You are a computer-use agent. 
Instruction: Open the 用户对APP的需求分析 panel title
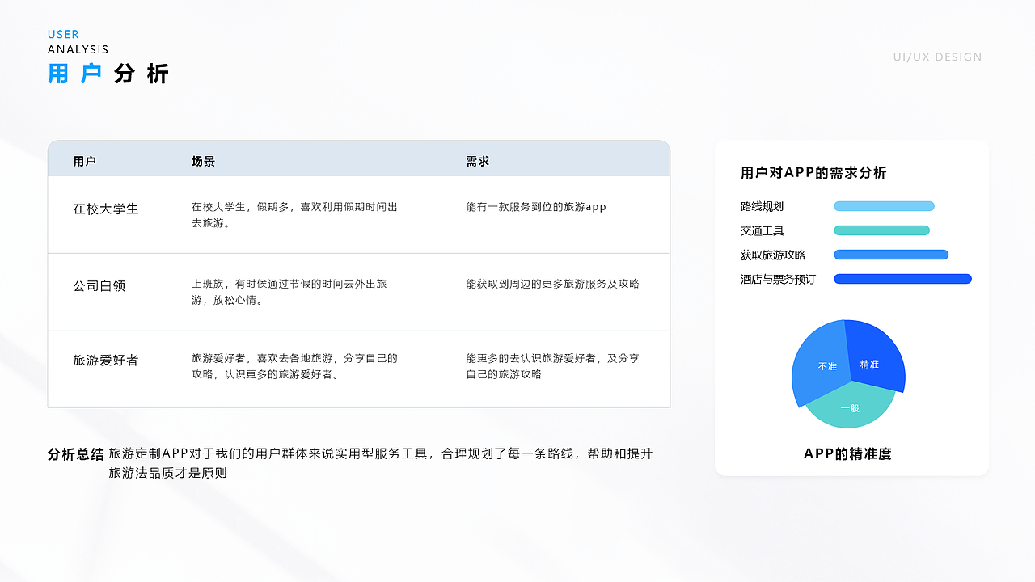point(814,172)
